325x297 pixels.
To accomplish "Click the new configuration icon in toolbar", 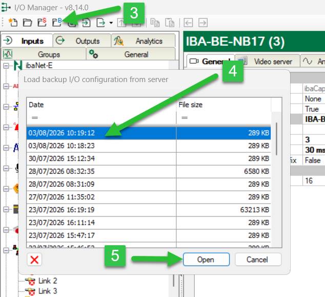I will pos(13,22).
